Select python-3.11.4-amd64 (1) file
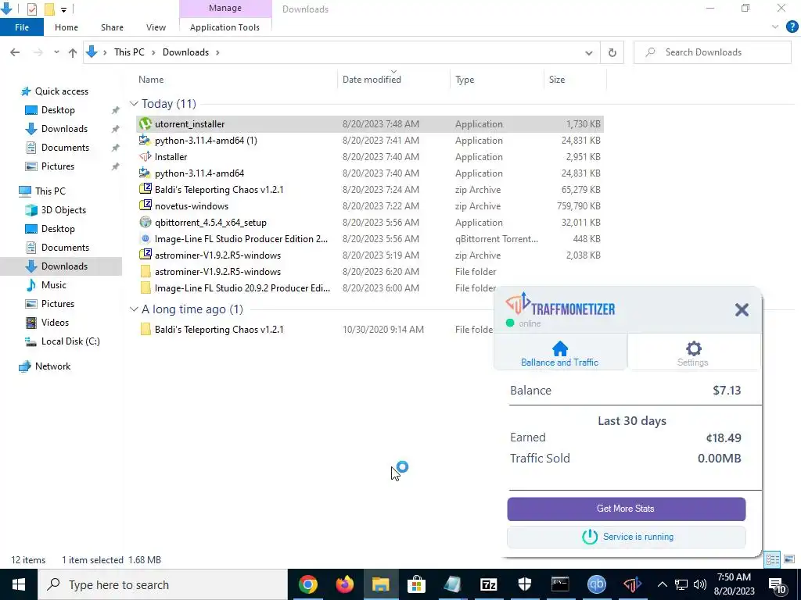Viewport: 801px width, 600px height. 370,141
